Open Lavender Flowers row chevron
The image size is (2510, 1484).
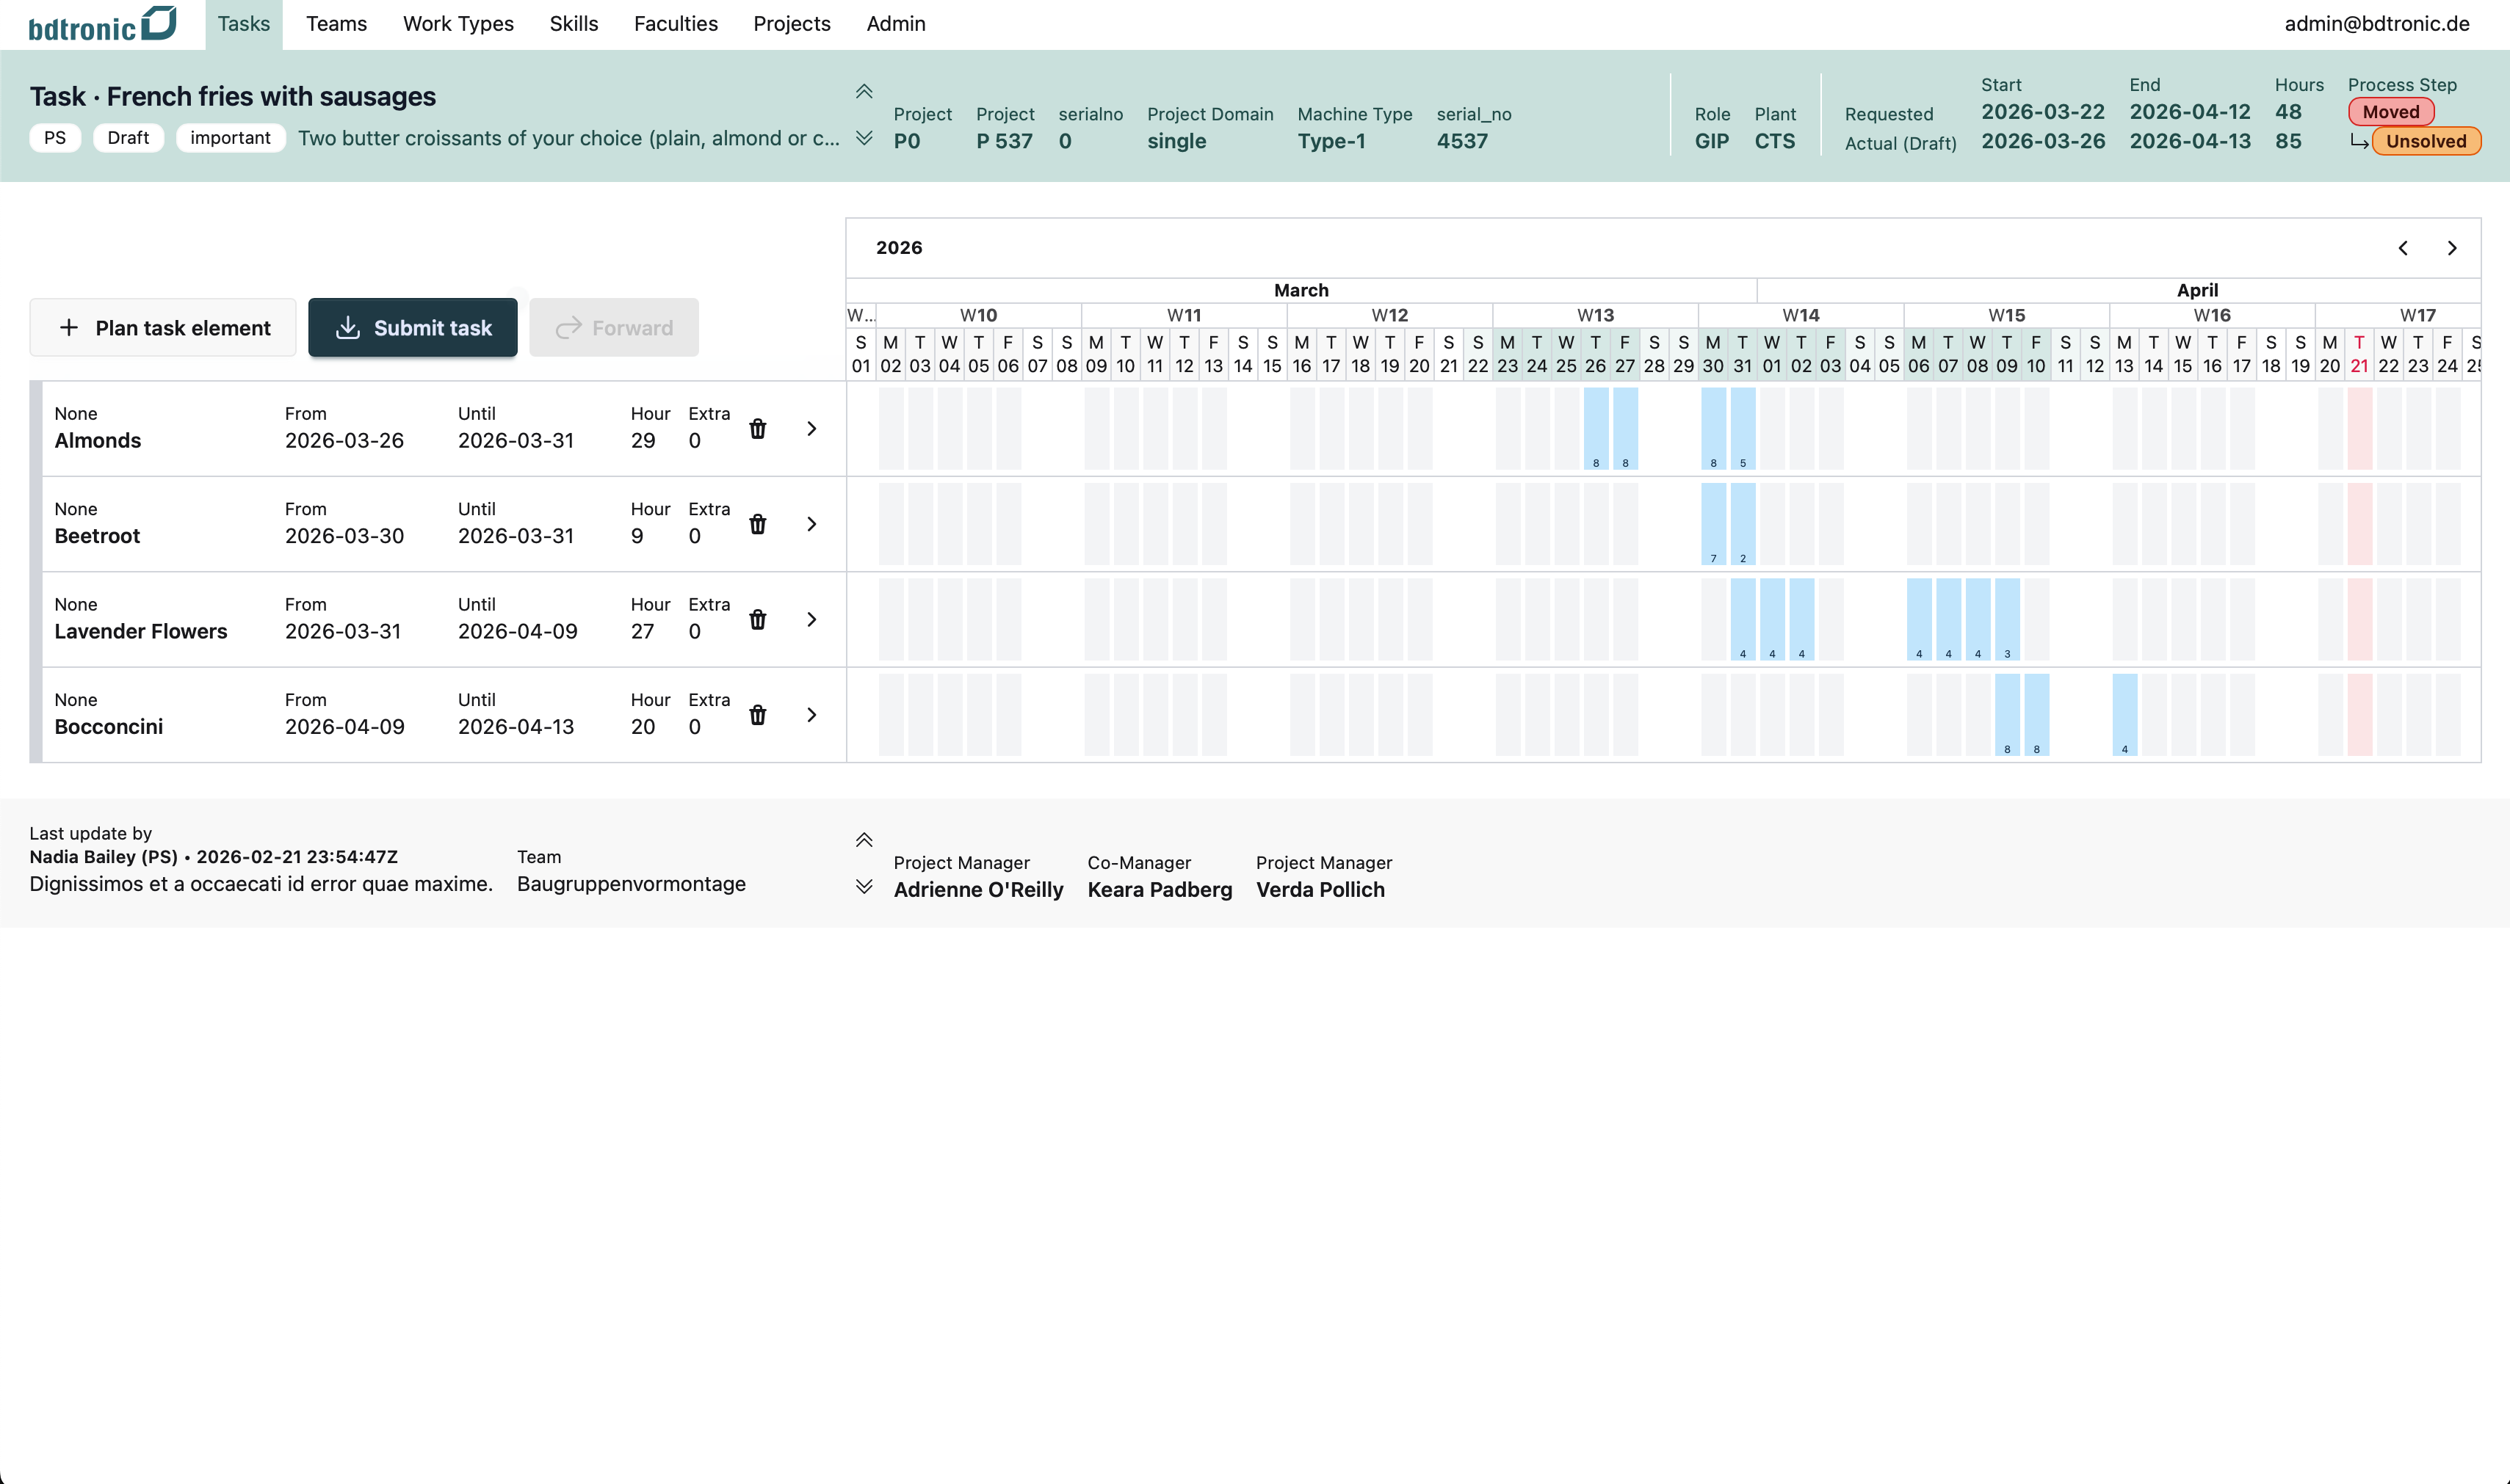(x=811, y=620)
